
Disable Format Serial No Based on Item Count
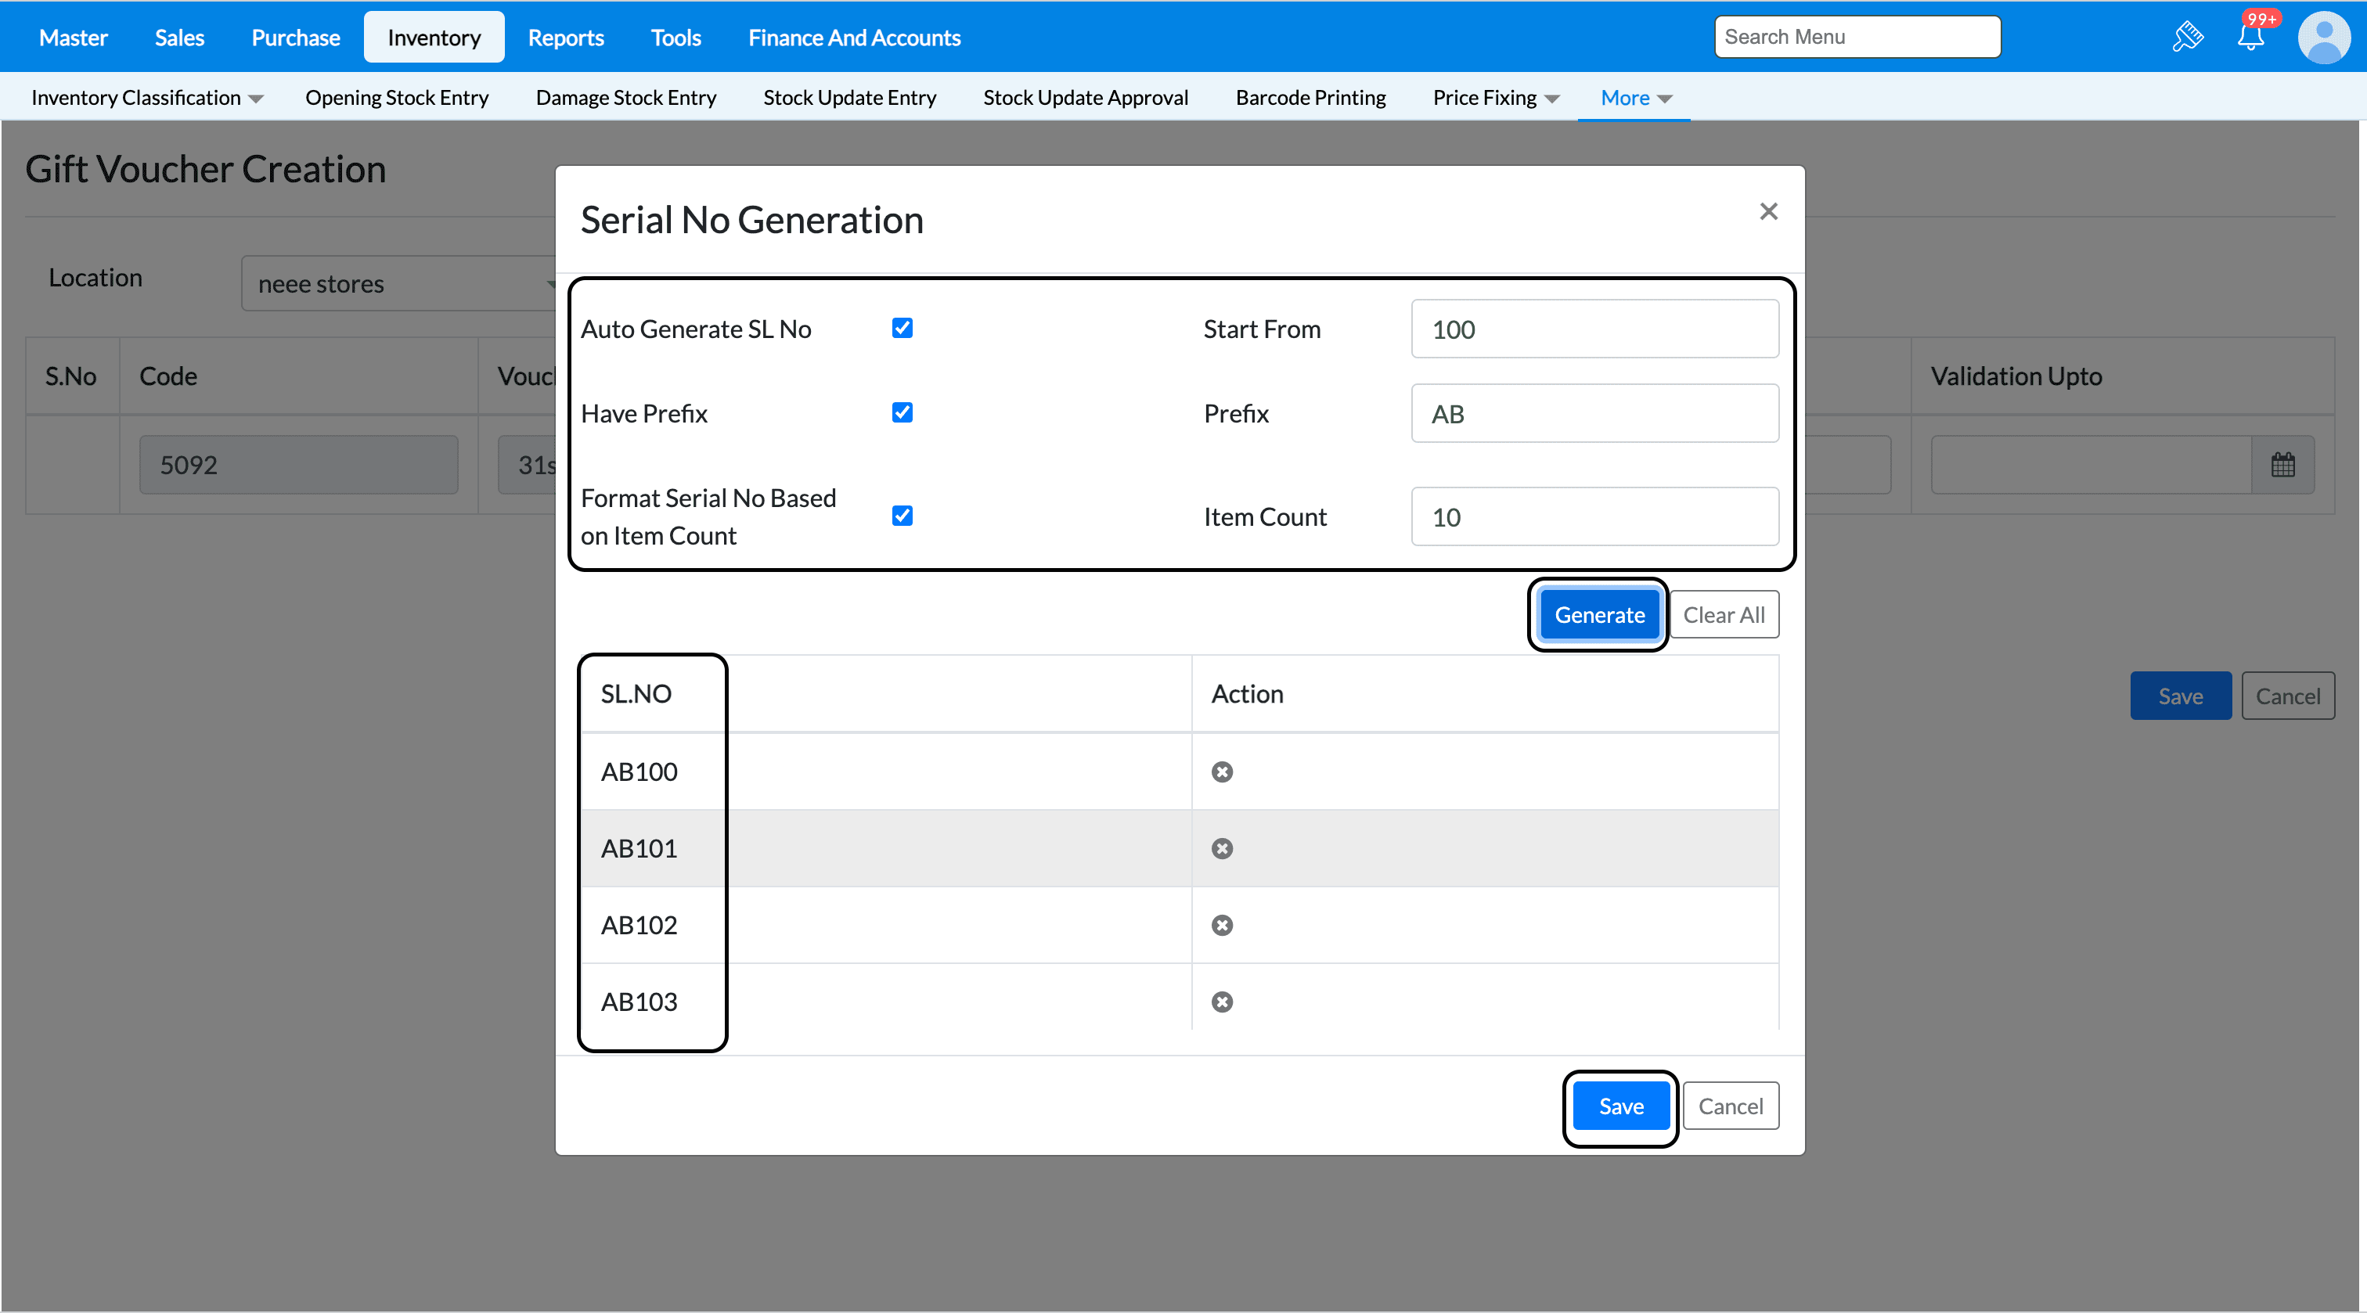(902, 516)
